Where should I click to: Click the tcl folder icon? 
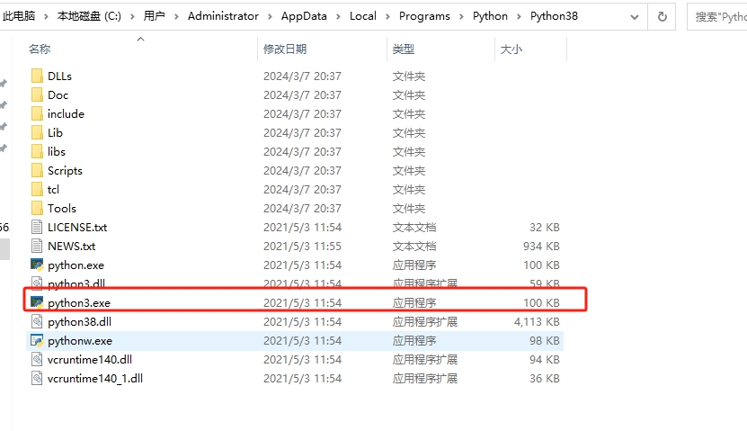(37, 189)
